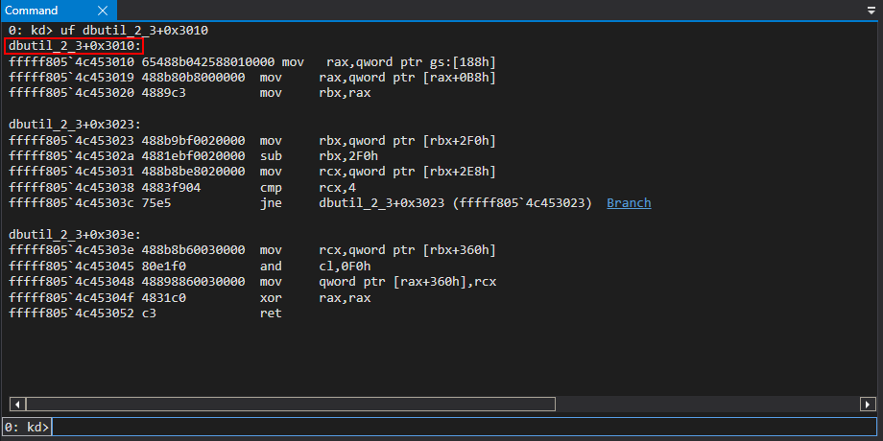Open the window options dropdown arrow
Viewport: 883px width, 441px height.
coord(871,11)
